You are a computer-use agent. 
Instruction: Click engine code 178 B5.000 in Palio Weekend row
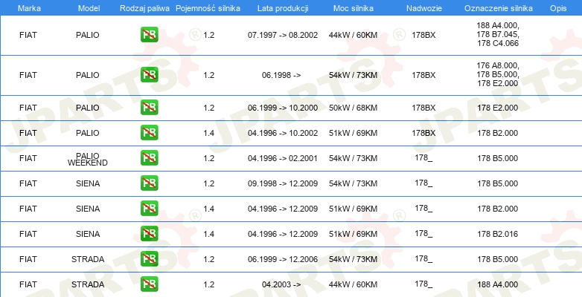[x=498, y=158]
